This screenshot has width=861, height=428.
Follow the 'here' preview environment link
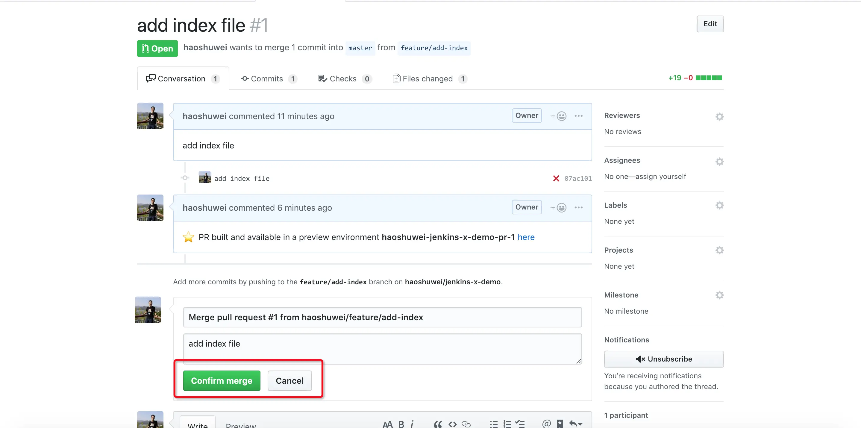[526, 237]
